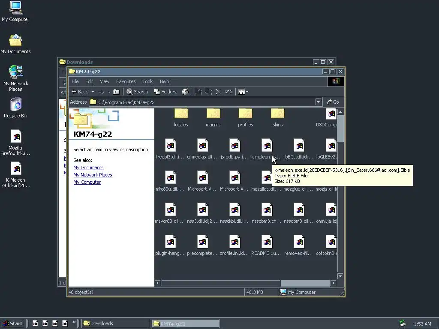Select the Recycle Bin desktop icon
Screen dimensions: 439x329
tap(16, 108)
